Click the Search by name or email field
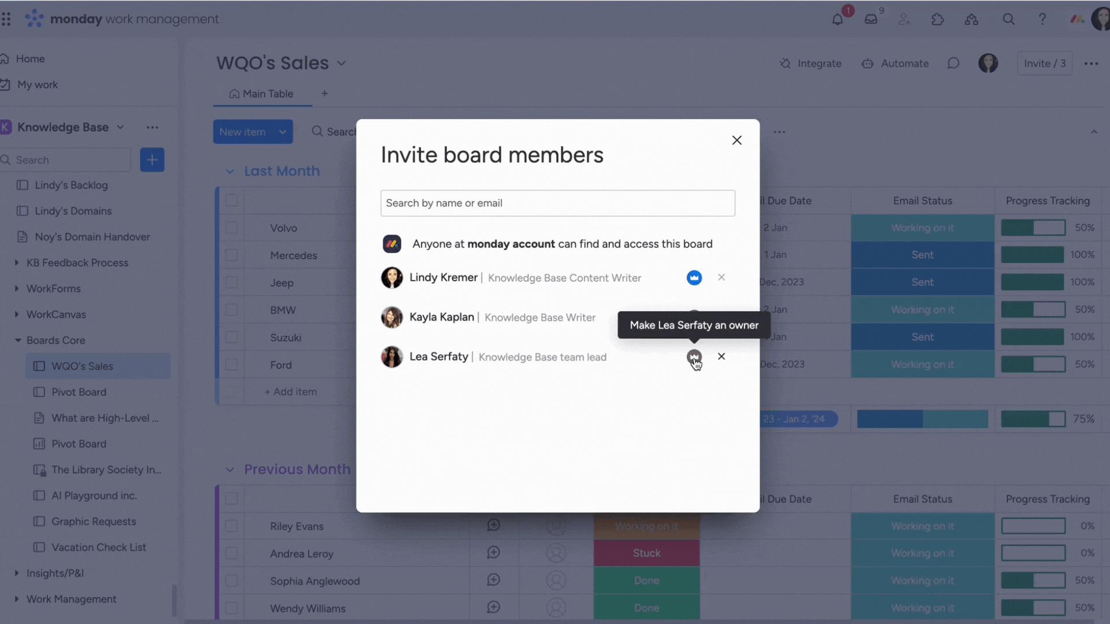1110x624 pixels. click(557, 203)
